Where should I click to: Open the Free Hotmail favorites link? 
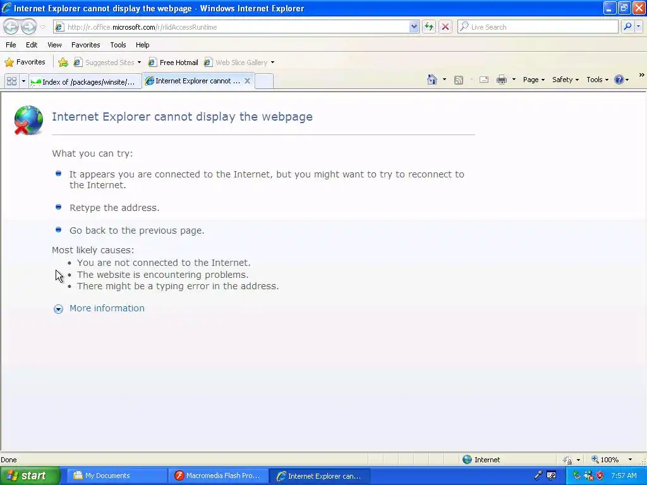173,63
